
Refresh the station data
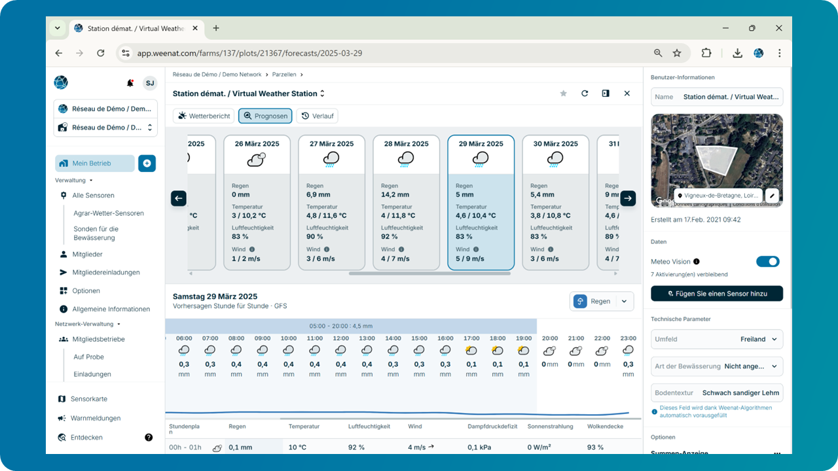[x=585, y=94]
